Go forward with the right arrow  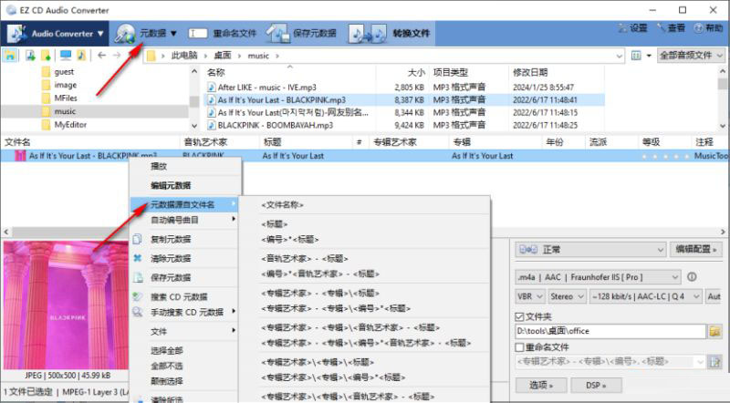click(117, 56)
